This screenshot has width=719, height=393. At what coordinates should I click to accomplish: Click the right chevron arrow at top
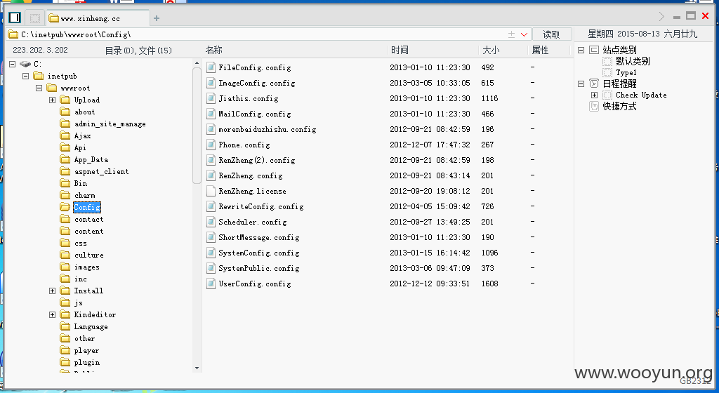click(661, 16)
